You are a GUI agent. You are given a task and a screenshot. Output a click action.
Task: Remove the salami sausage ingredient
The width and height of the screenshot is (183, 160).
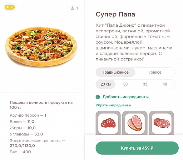tap(162, 123)
